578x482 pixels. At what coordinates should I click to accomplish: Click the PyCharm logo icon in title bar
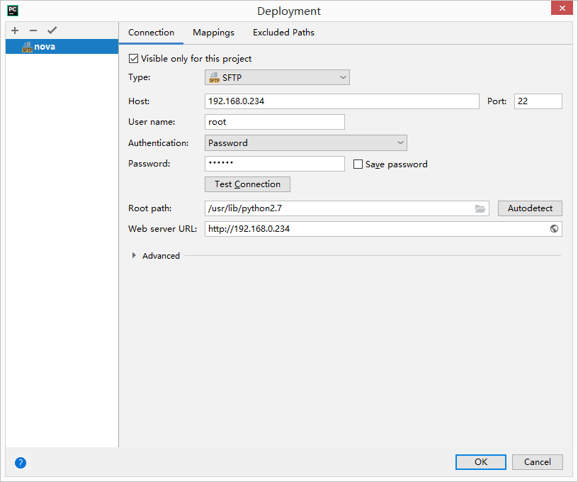[13, 11]
